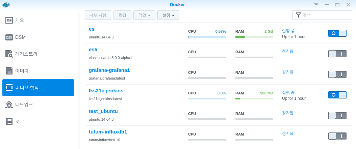Expand the 작업 action dropdown

[x=145, y=15]
